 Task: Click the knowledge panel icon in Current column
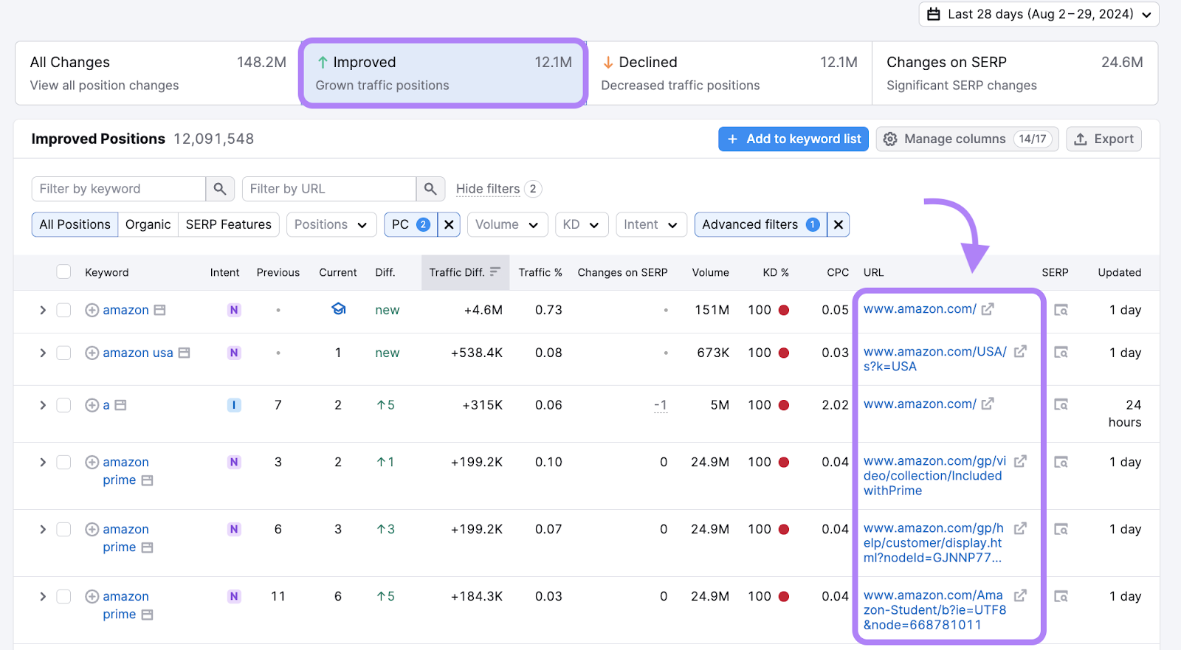click(x=338, y=309)
